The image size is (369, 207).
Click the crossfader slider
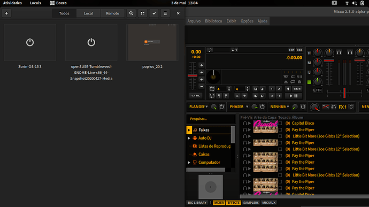click(344, 93)
